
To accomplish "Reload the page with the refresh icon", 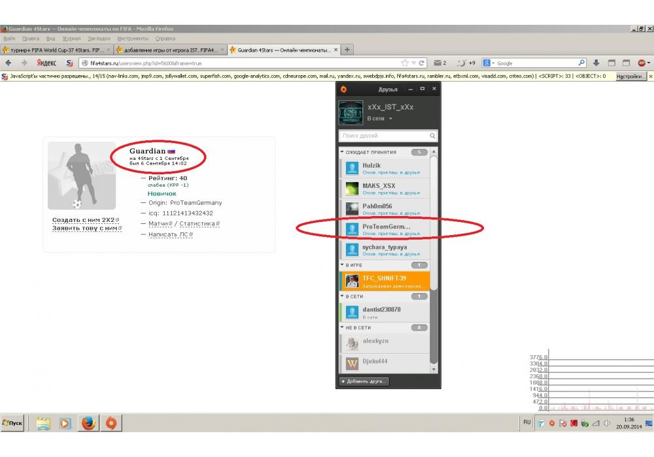I will pos(422,63).
